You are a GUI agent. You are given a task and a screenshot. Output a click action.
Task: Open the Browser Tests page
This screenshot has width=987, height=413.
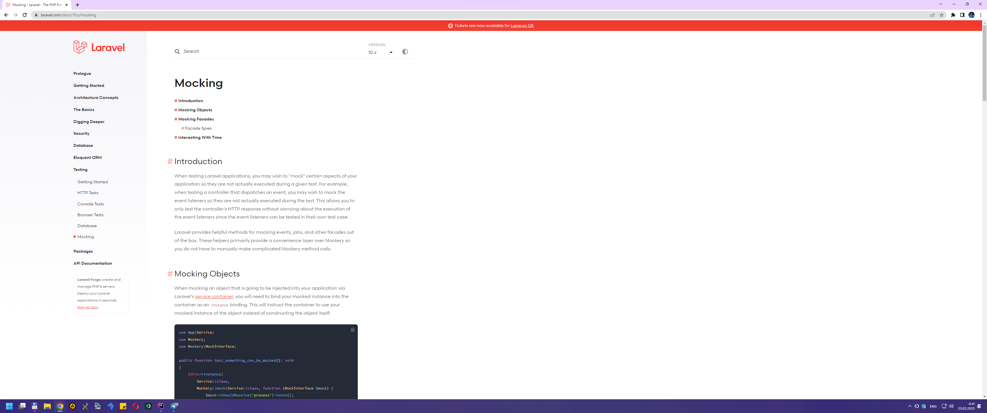click(90, 215)
